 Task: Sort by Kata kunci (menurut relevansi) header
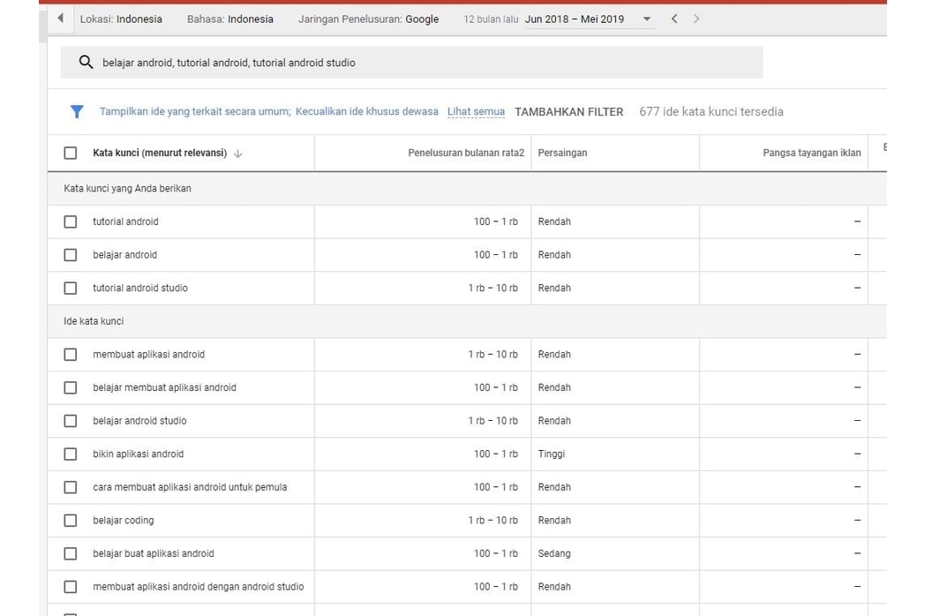coord(160,153)
